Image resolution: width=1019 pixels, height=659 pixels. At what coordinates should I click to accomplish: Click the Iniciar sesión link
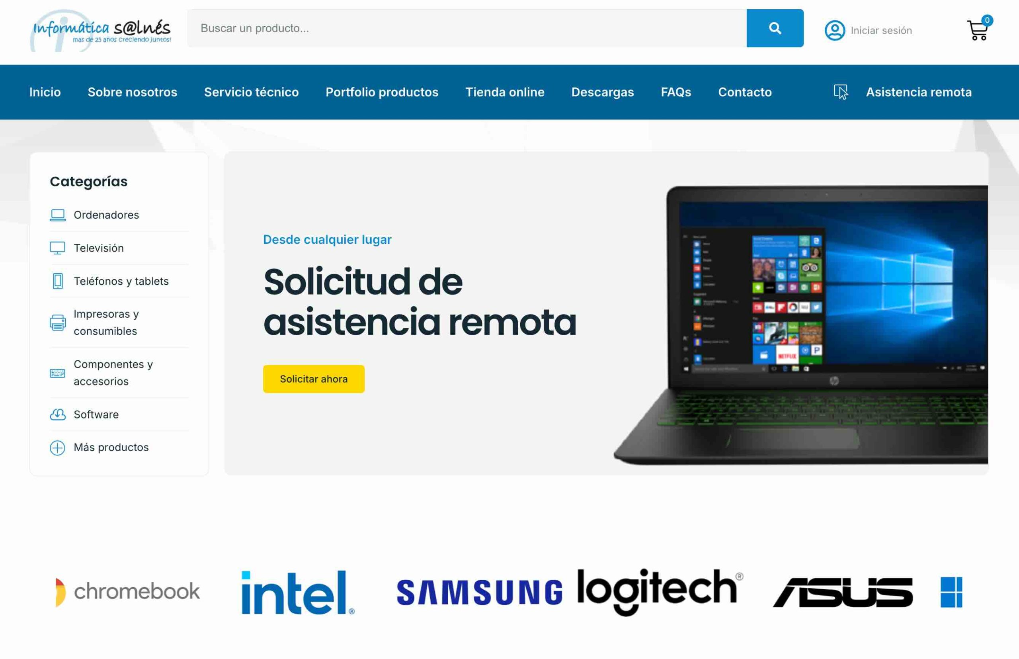coord(881,30)
